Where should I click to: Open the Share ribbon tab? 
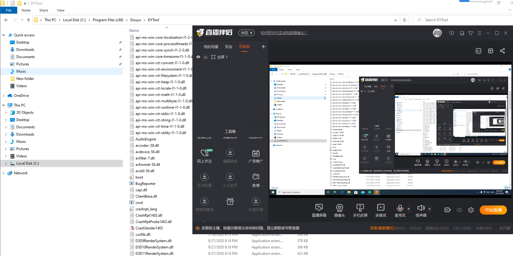pyautogui.click(x=44, y=10)
